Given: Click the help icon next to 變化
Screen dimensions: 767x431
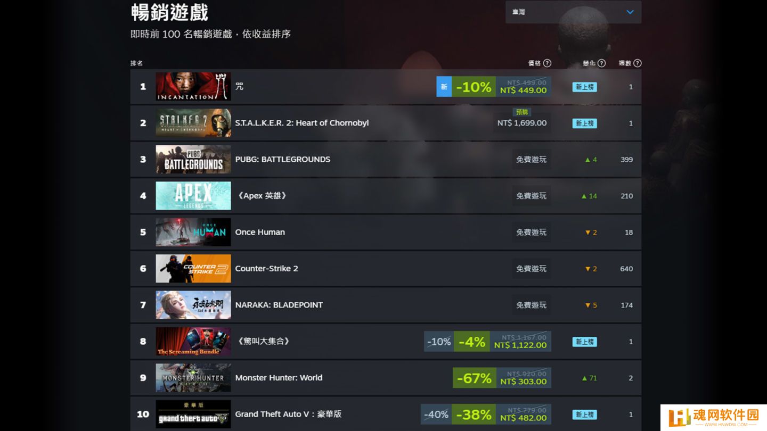Looking at the screenshot, I should (601, 63).
